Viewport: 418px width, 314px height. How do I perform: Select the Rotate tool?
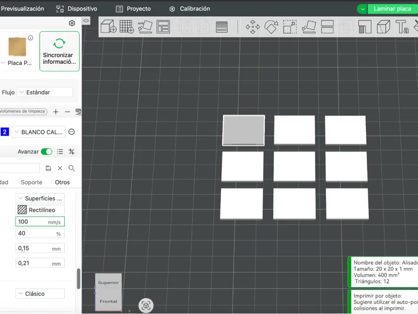[x=271, y=27]
